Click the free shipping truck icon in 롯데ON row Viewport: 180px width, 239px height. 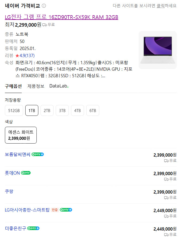pos(166,179)
